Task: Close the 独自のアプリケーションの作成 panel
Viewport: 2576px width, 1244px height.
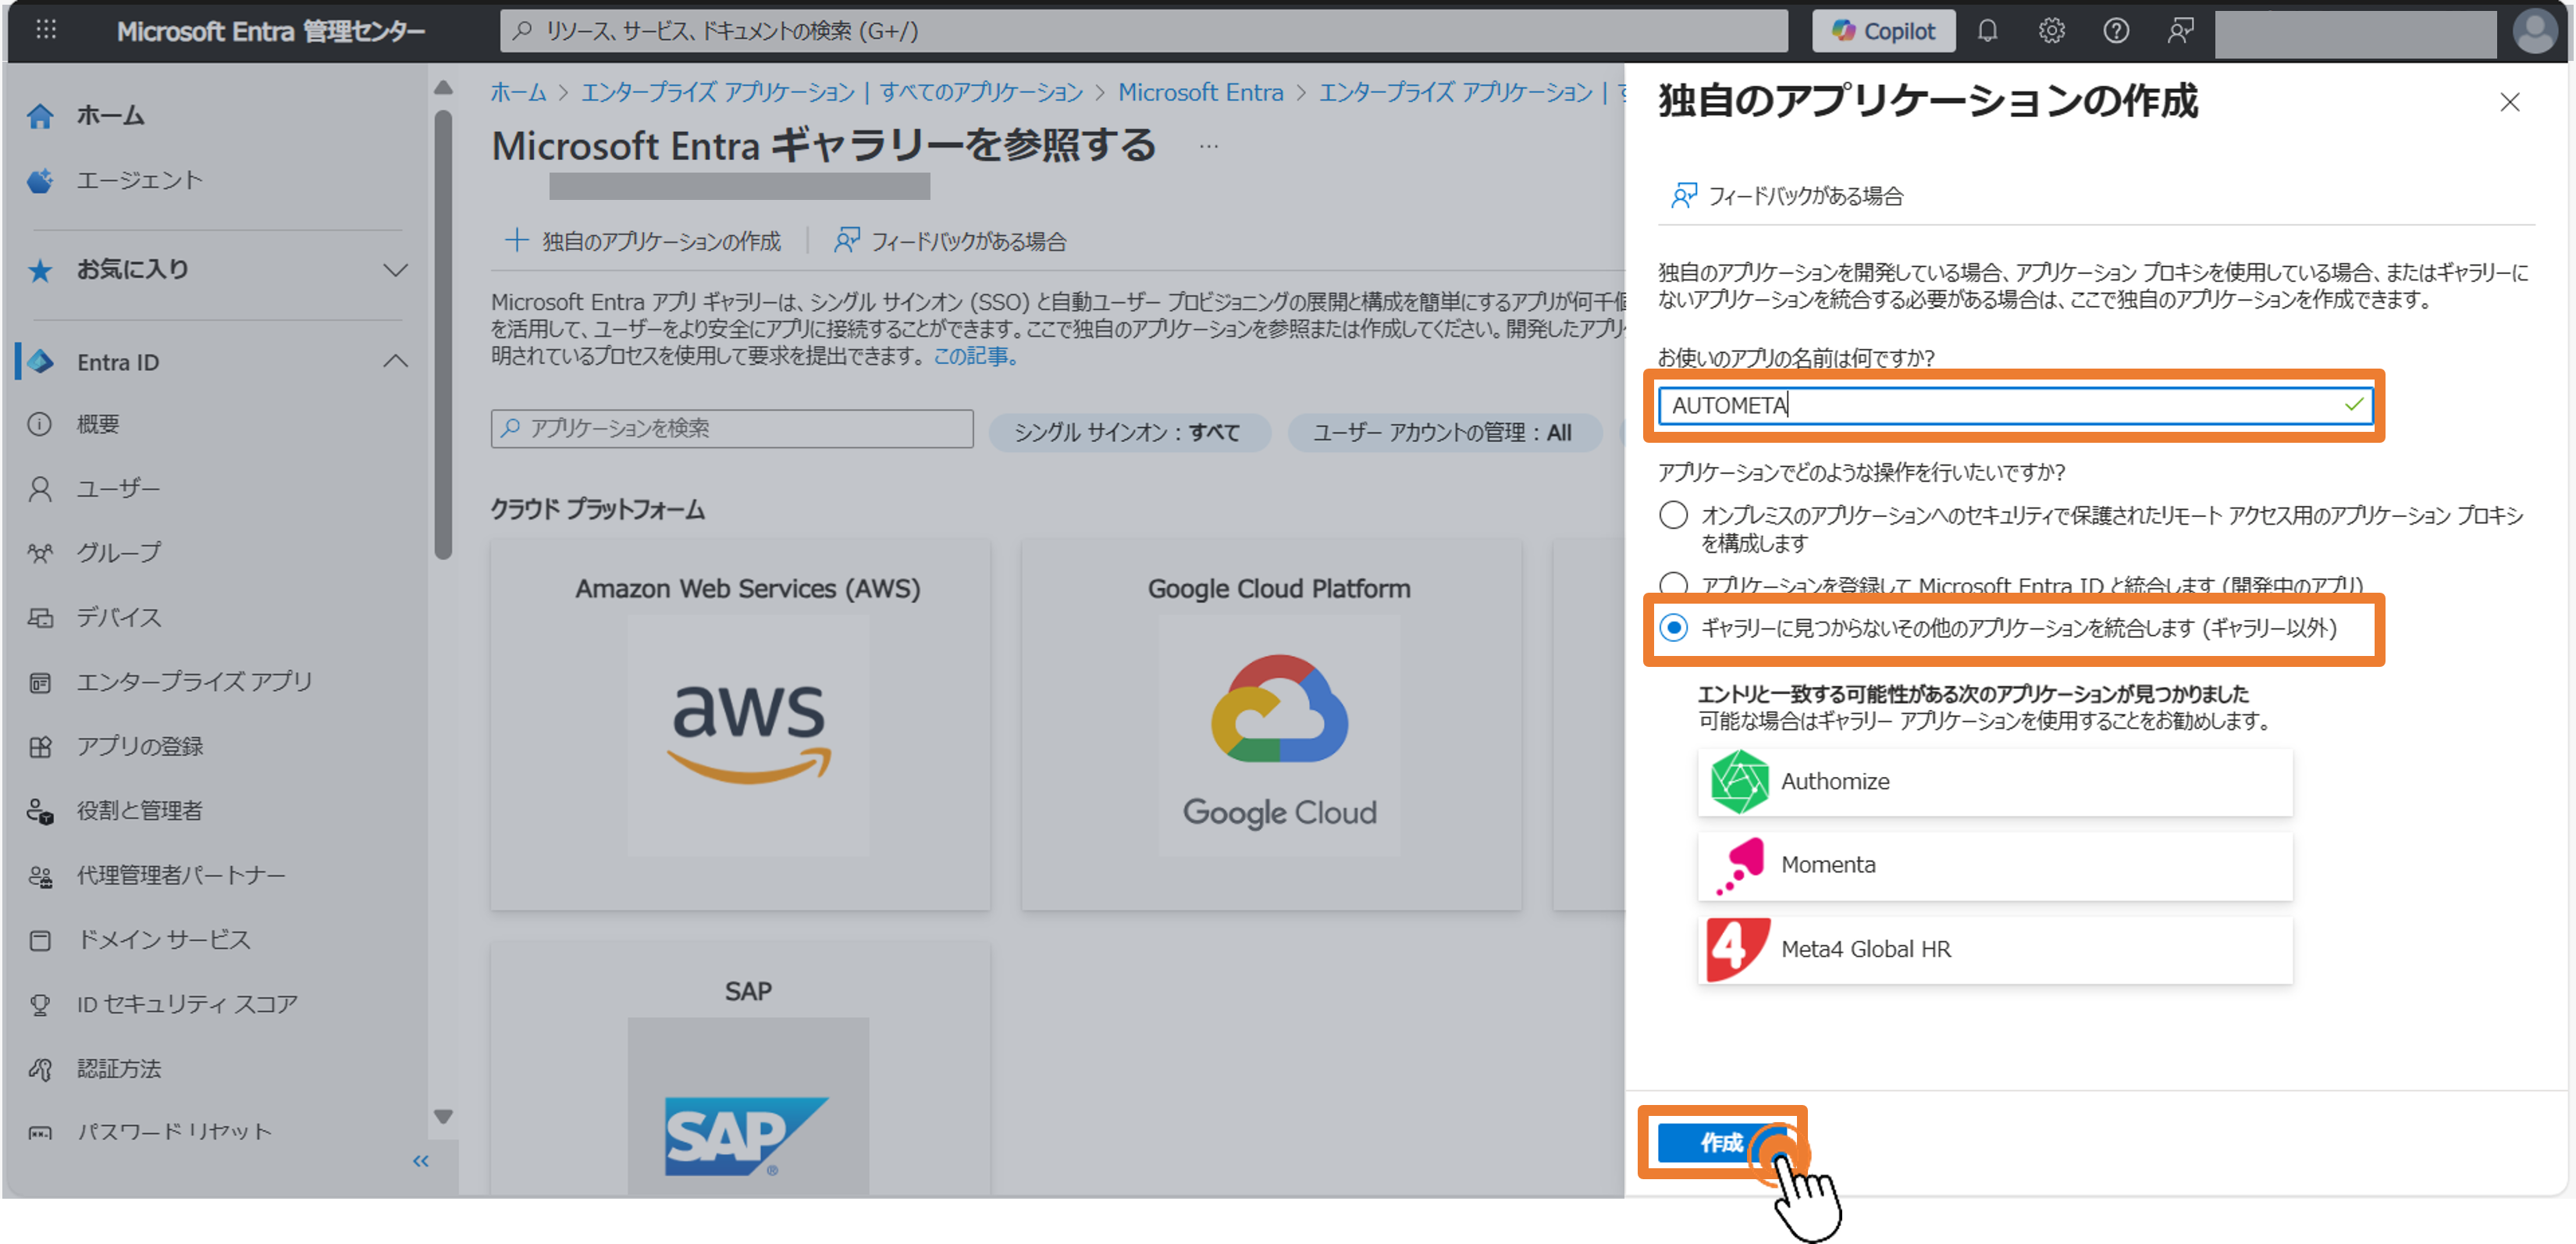Action: coord(2510,102)
